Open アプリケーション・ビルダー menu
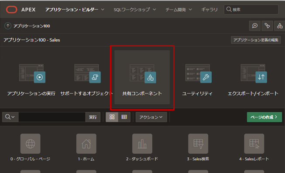 tap(72, 10)
